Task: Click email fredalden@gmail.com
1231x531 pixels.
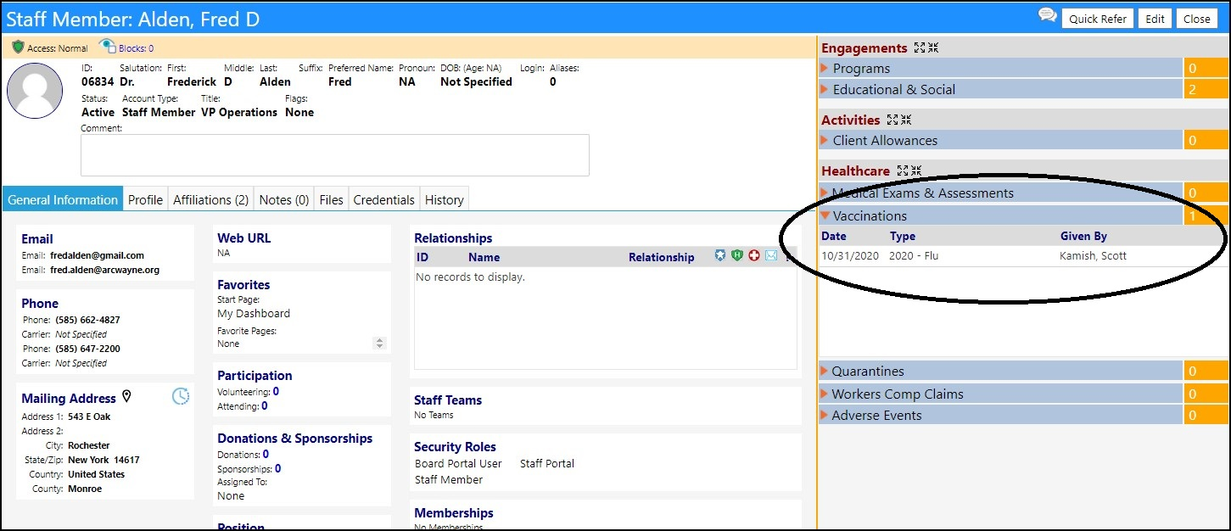Action: (98, 255)
